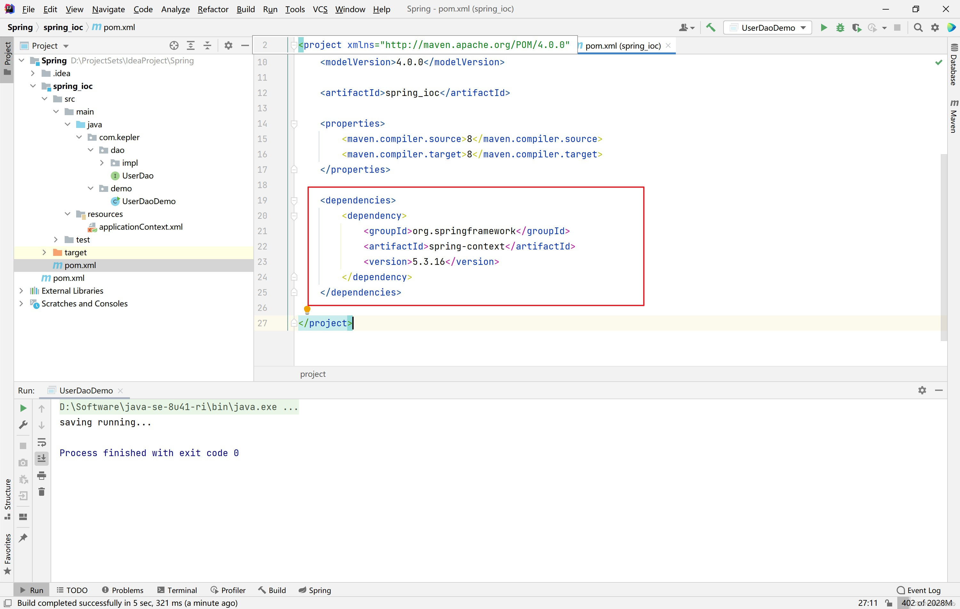Select UserDaoDemo class in project tree
960x609 pixels.
149,201
